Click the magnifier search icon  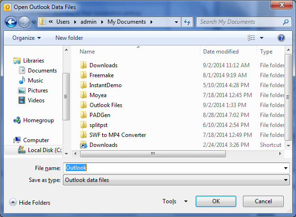click(x=286, y=22)
